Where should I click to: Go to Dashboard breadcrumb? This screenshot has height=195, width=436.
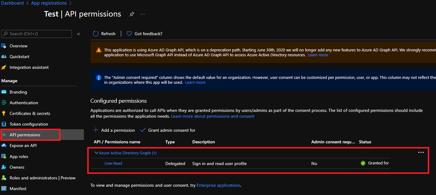[x=12, y=3]
